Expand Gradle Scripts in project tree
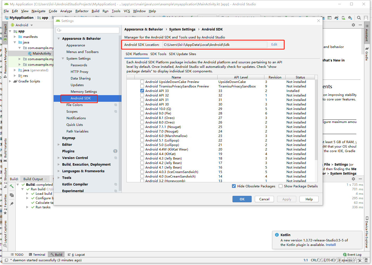This screenshot has width=372, height=265. (x=10, y=81)
